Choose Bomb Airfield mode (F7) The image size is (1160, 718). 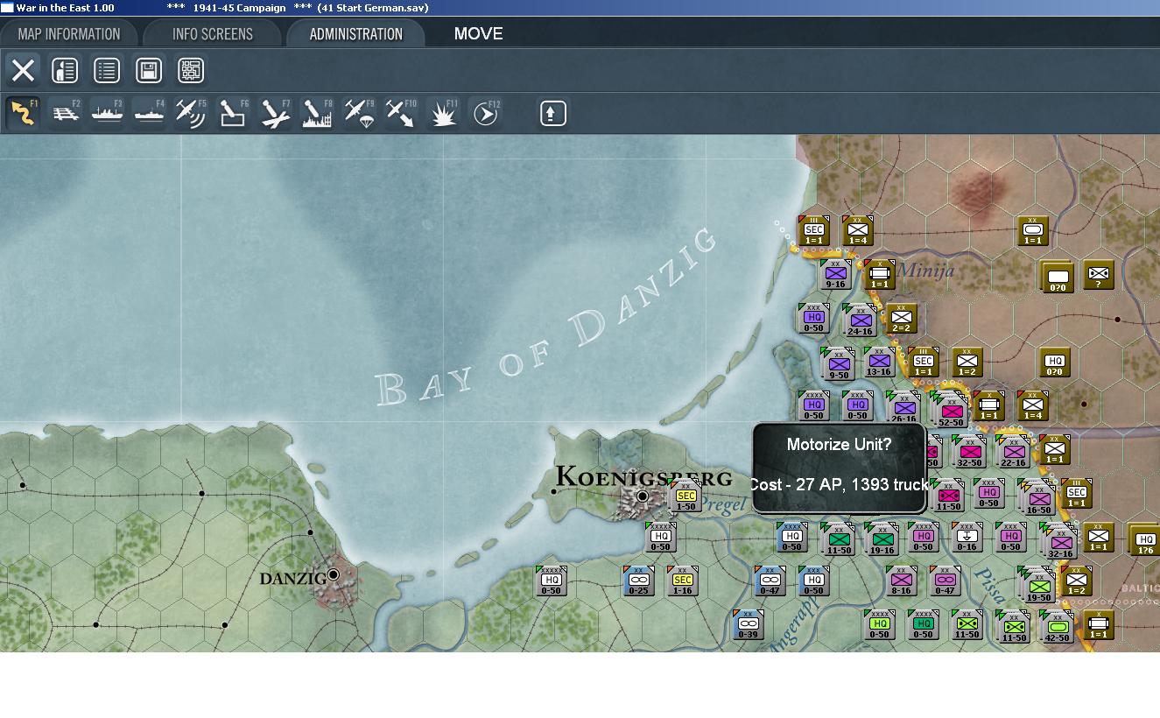click(275, 113)
